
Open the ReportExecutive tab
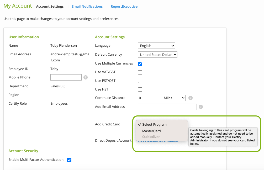(x=124, y=7)
